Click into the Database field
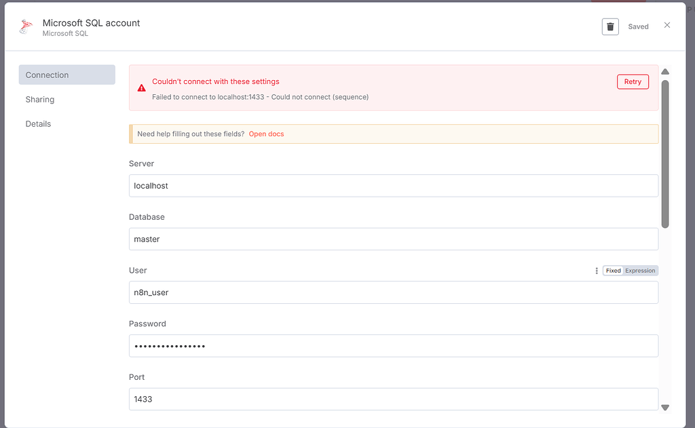 pyautogui.click(x=393, y=239)
